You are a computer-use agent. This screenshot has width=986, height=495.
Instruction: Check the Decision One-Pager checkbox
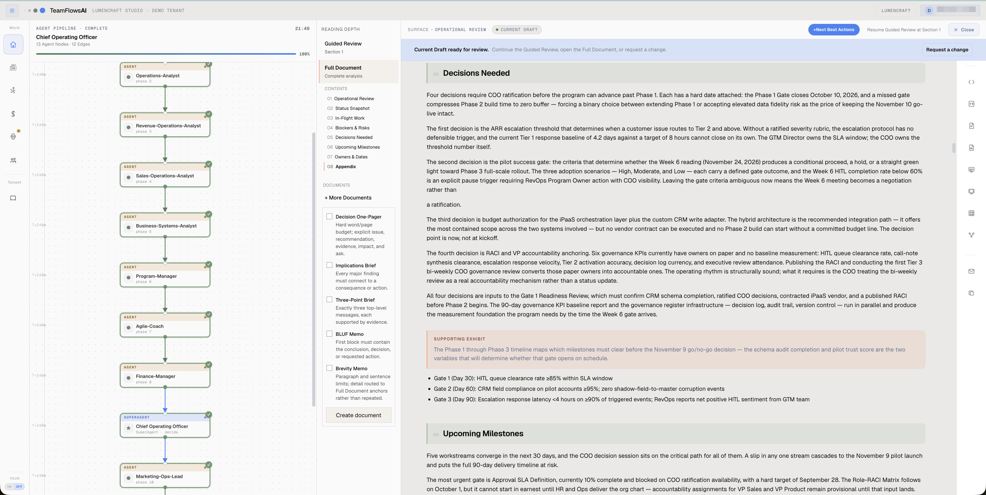click(x=329, y=216)
